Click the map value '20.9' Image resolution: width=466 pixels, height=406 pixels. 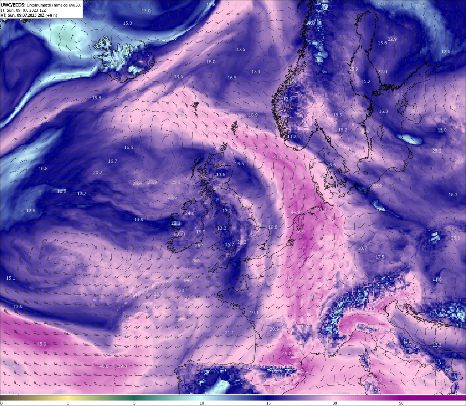coord(274,329)
